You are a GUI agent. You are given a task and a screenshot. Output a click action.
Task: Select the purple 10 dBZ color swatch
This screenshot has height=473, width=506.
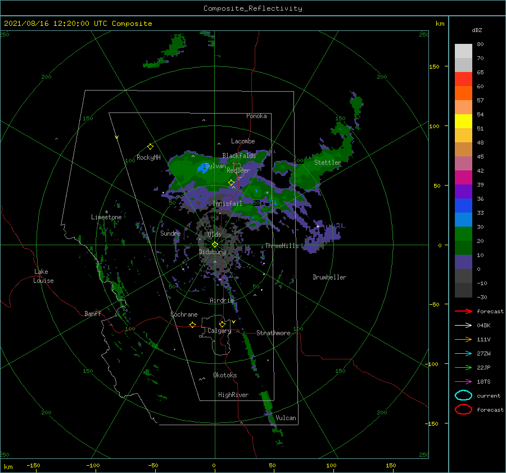(463, 262)
